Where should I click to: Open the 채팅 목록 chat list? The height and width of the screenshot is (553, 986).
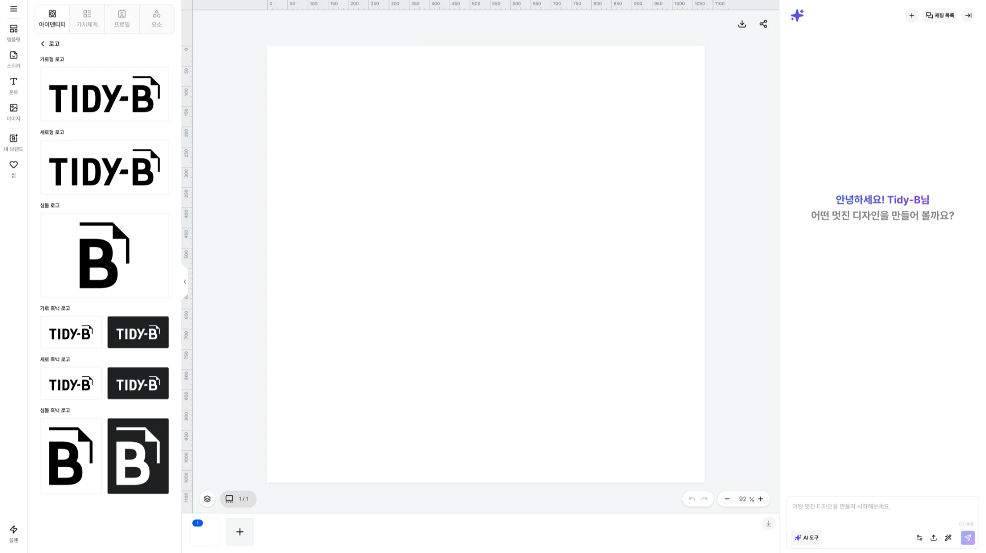click(940, 15)
